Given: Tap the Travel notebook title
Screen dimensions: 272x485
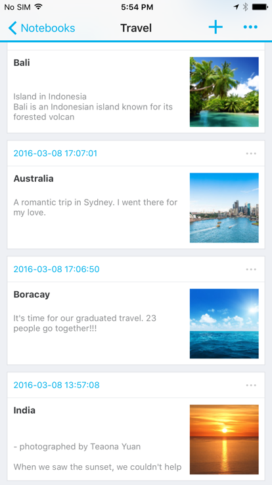Looking at the screenshot, I should [x=136, y=28].
